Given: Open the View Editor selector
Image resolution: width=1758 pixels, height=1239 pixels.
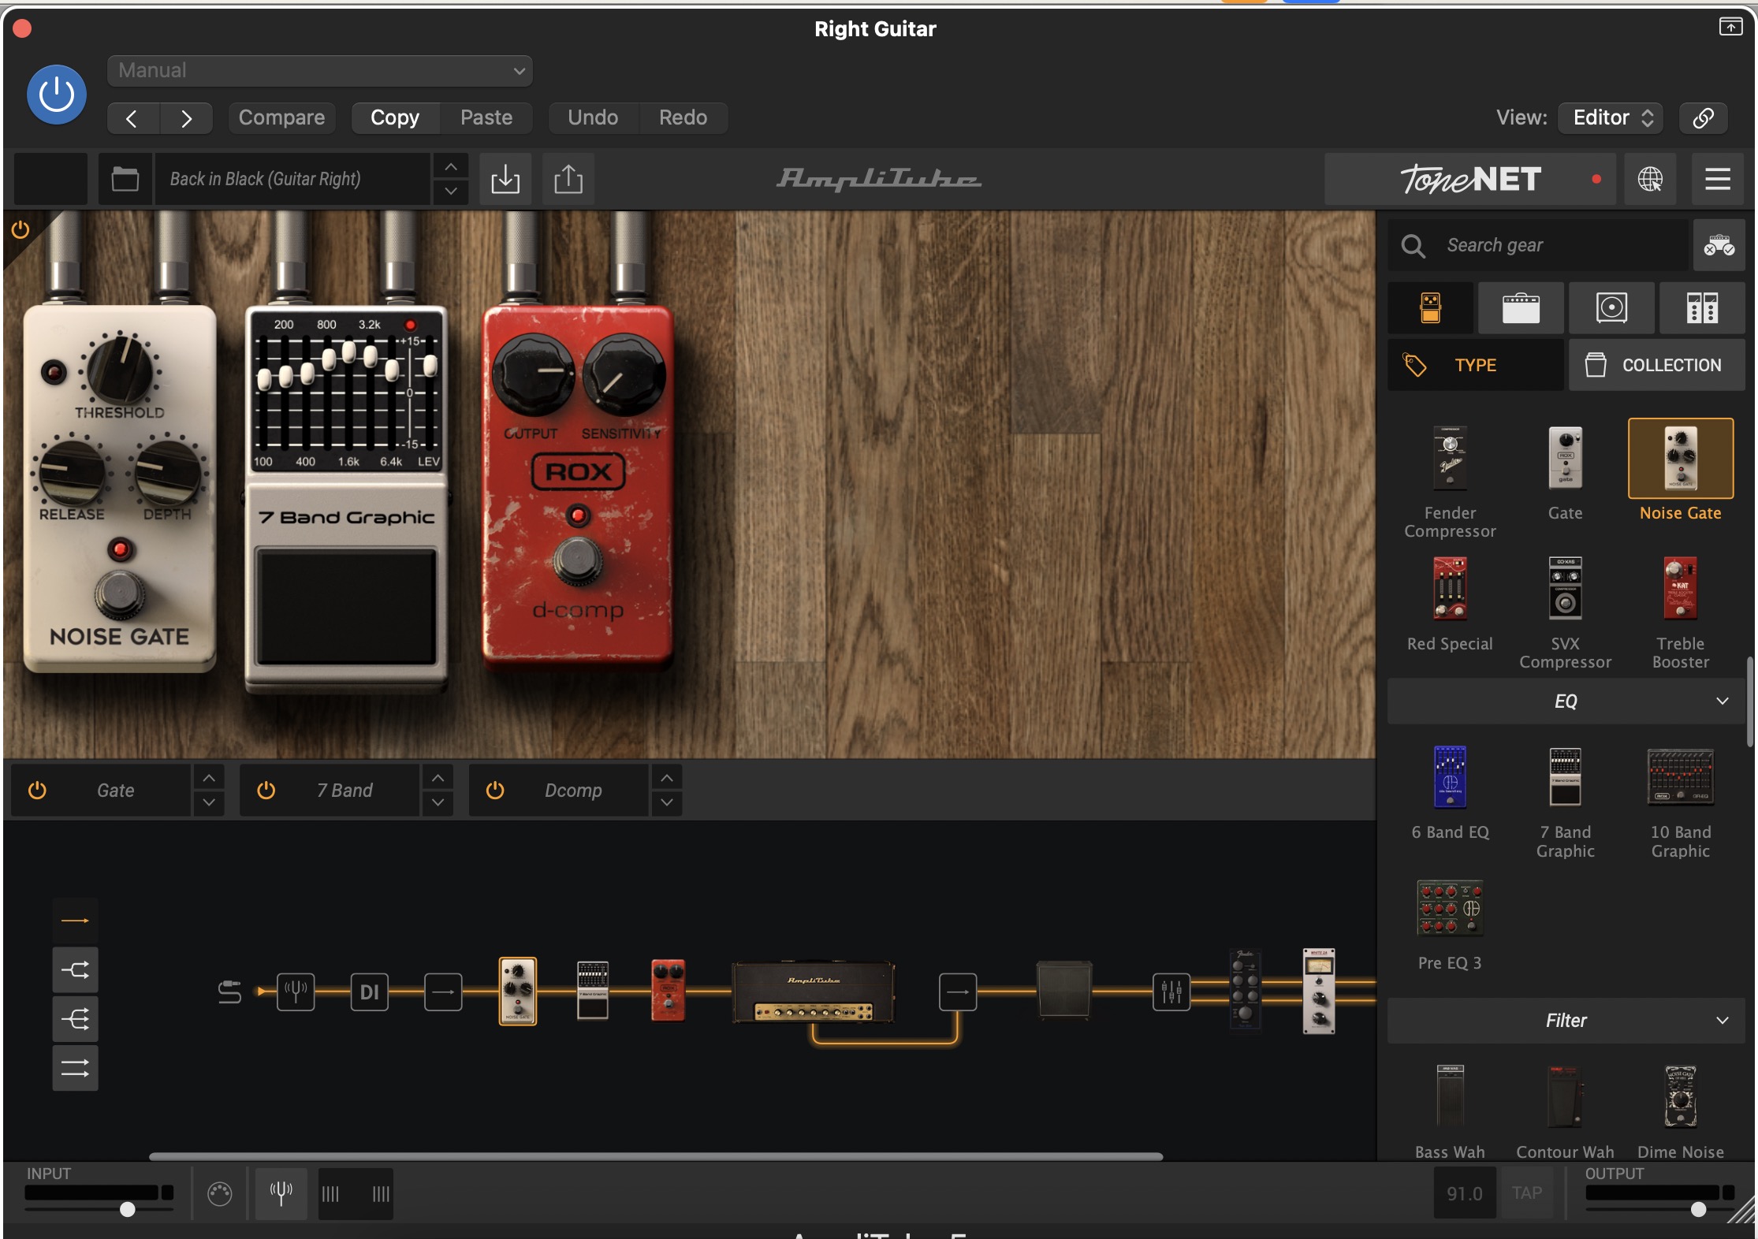Looking at the screenshot, I should click(1611, 117).
